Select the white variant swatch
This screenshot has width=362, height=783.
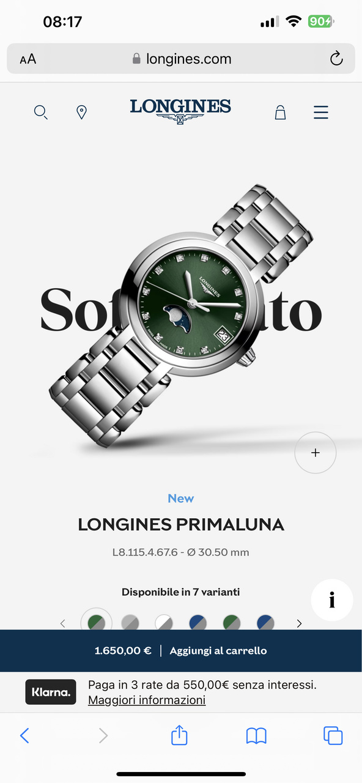pyautogui.click(x=164, y=623)
